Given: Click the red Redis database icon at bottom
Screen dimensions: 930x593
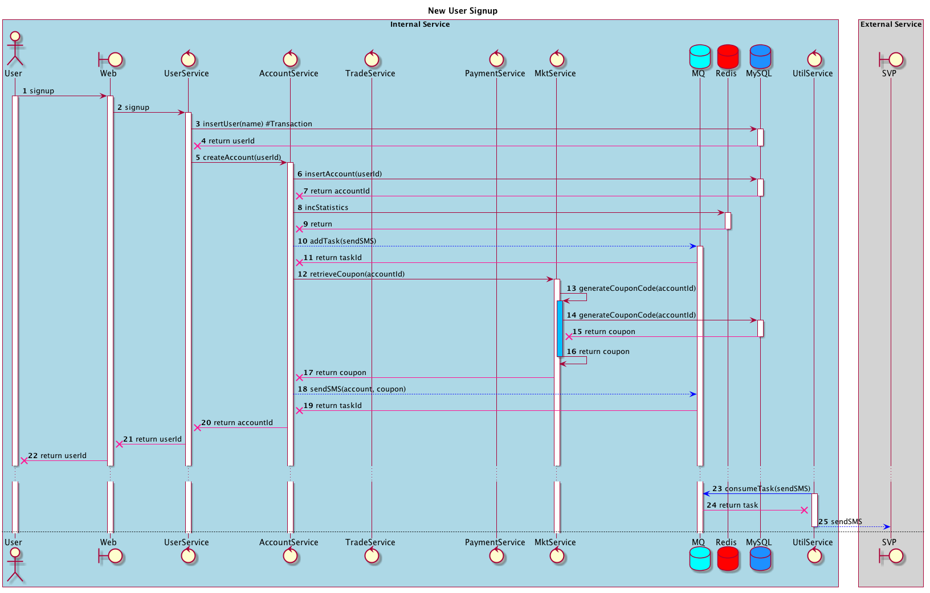Looking at the screenshot, I should [x=728, y=558].
